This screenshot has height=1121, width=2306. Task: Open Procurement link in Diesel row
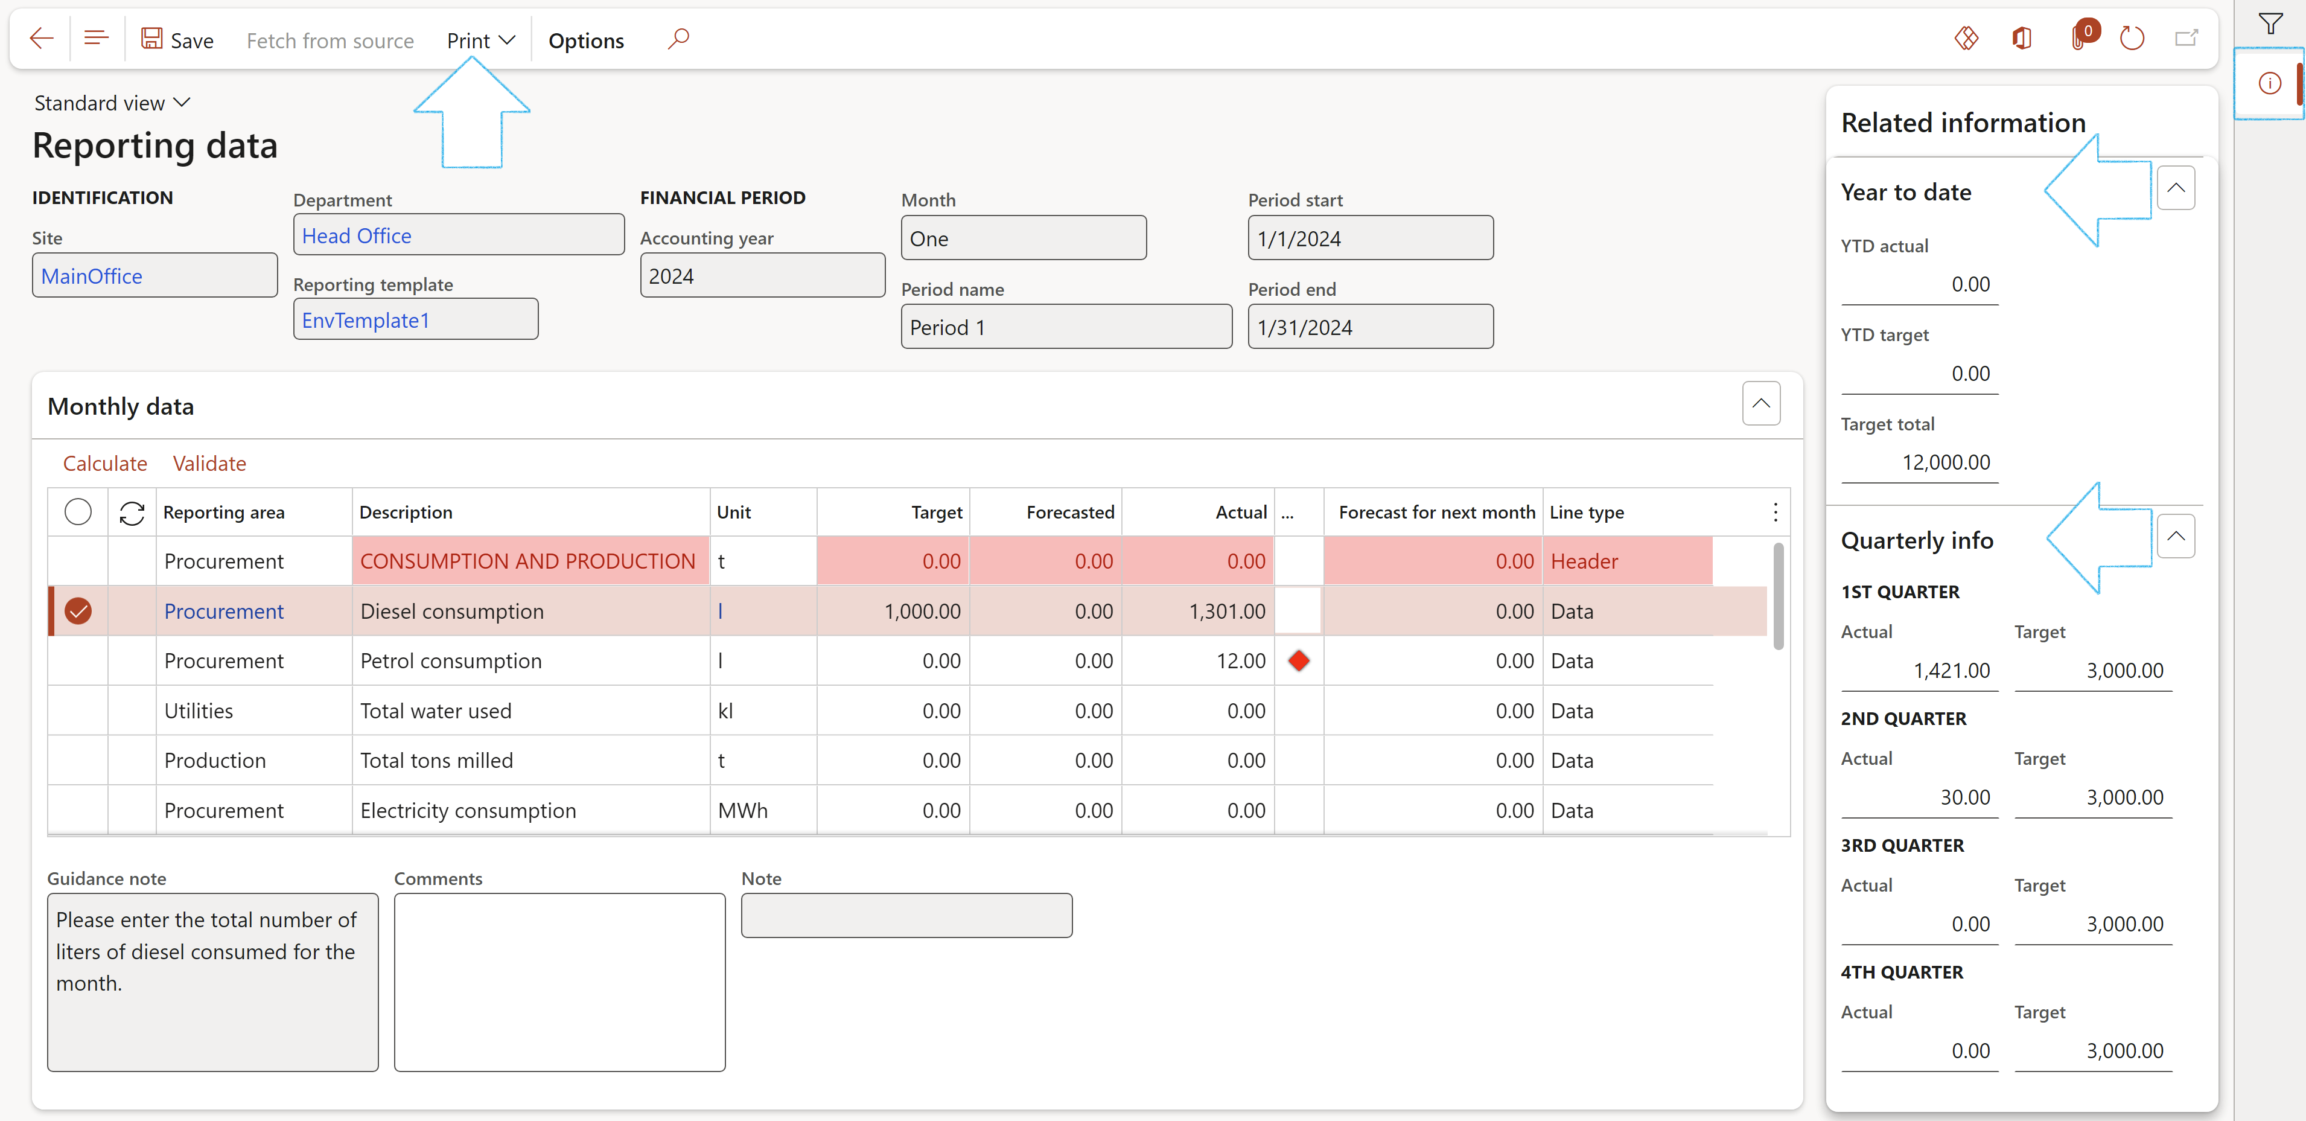pyautogui.click(x=224, y=612)
